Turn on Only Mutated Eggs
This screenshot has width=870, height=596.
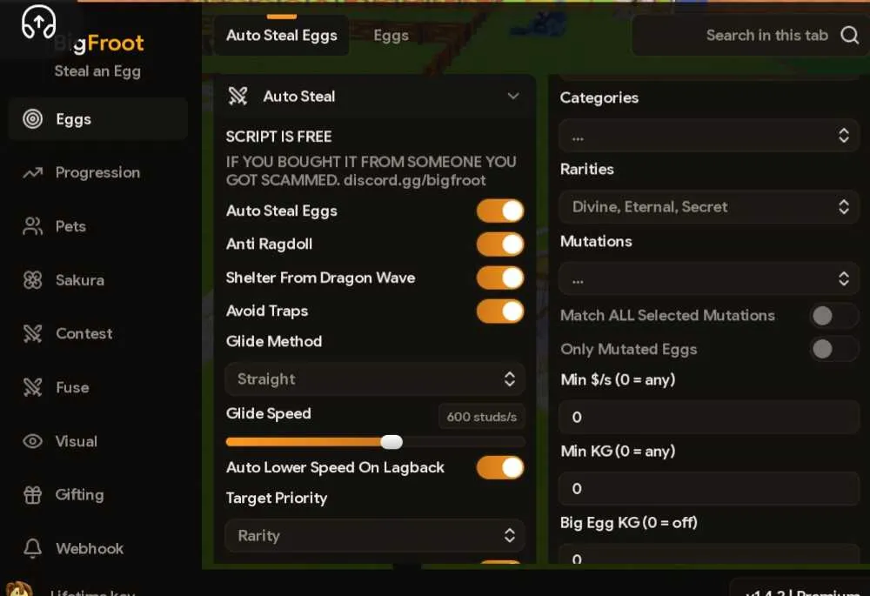[834, 349]
